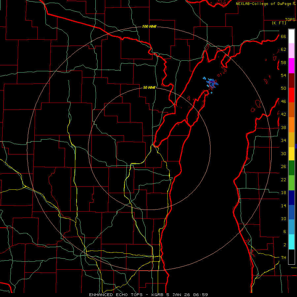Click the legend value 18
The image size is (297, 297).
283,193
